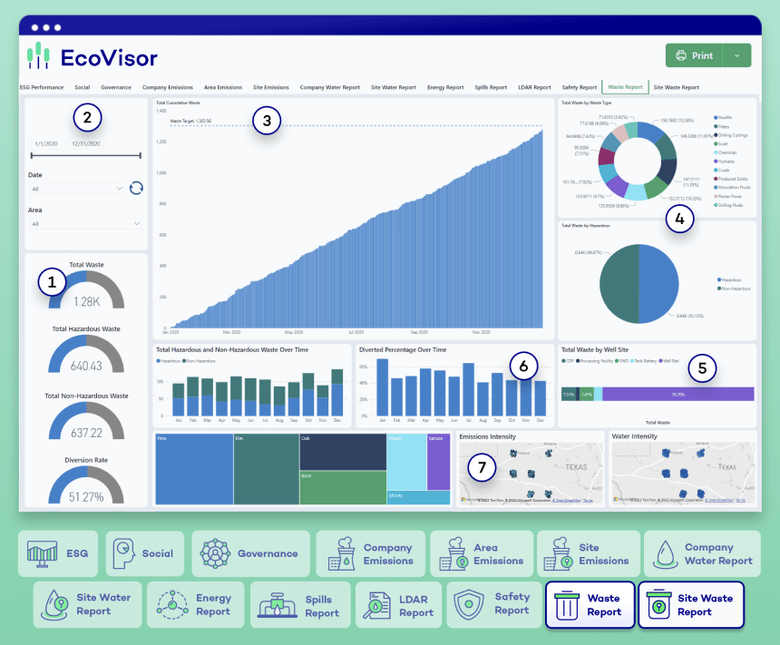Switch to the Site Waste Report tab

tap(676, 87)
